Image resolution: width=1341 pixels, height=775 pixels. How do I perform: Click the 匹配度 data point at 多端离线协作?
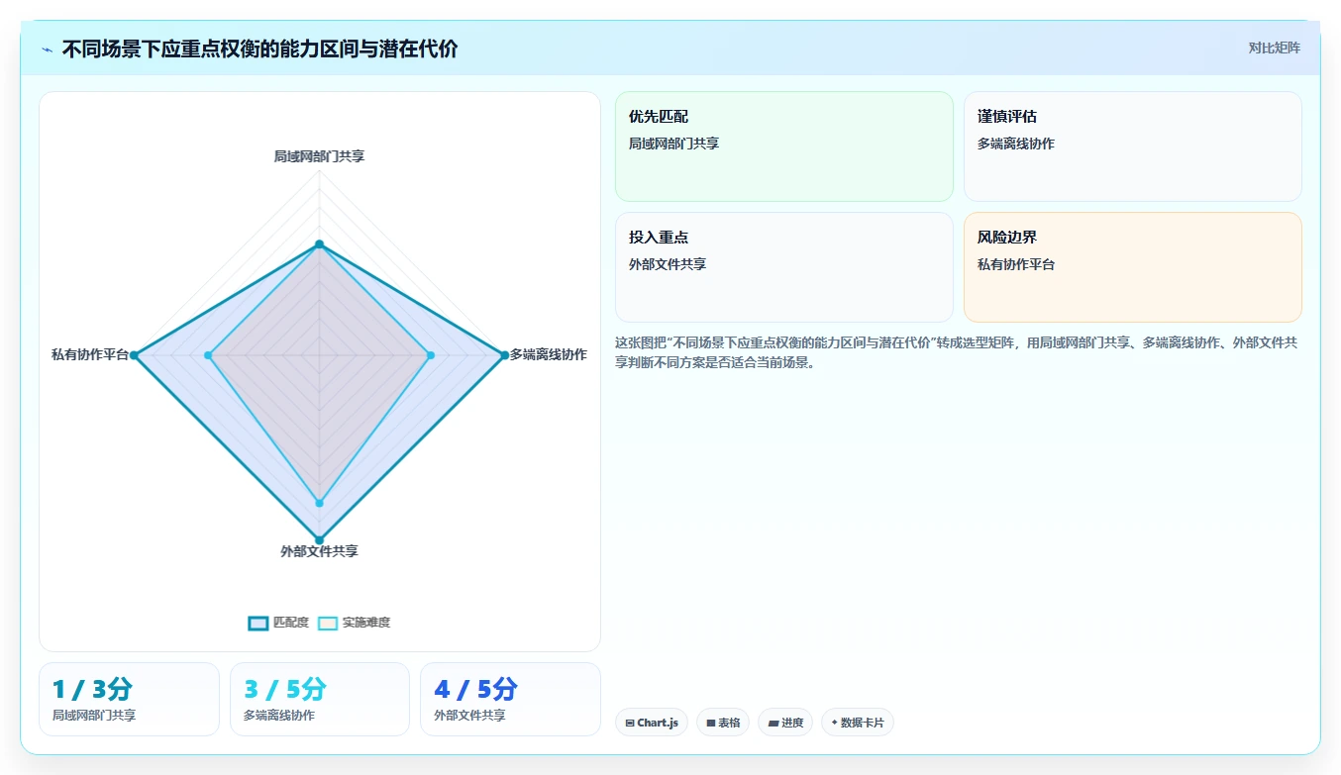point(504,354)
